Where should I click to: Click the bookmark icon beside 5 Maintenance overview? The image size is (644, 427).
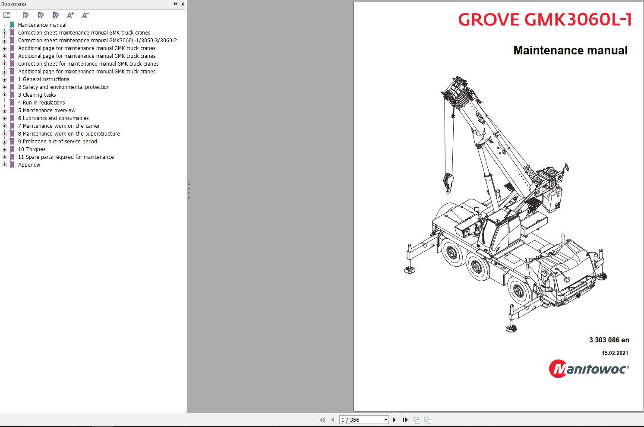click(13, 111)
